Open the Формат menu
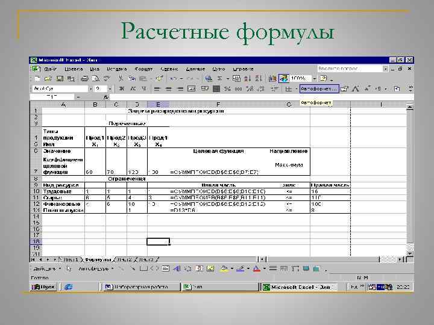 pyautogui.click(x=143, y=69)
